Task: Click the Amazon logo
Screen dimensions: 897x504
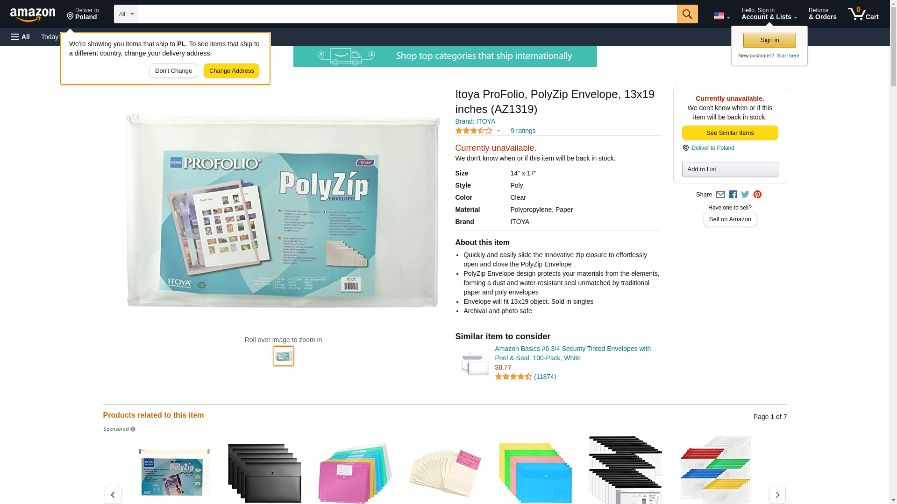Action: pyautogui.click(x=33, y=14)
